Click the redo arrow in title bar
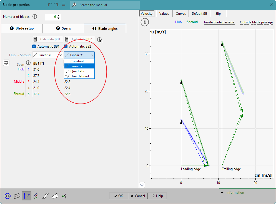Image resolution: width=276 pixels, height=204 pixels. click(56, 5)
